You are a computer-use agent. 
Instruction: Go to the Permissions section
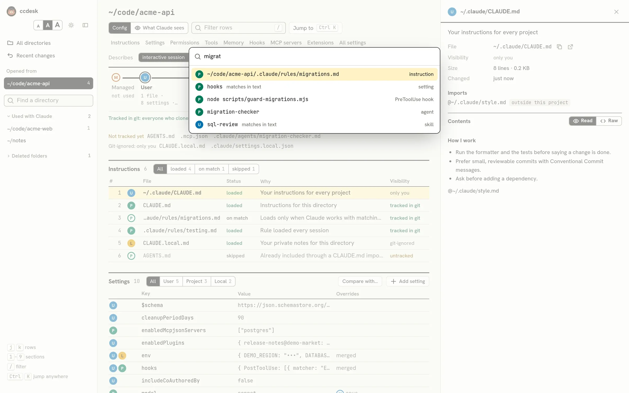click(185, 42)
